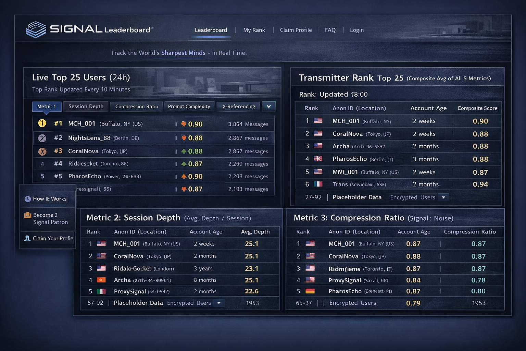Click the US flag icon beside MCH_001 in Transmitter Rank
Screen dimensions: 526x351
tap(318, 121)
